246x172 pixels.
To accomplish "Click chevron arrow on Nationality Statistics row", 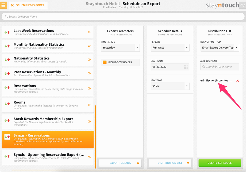I will tap(89, 60).
